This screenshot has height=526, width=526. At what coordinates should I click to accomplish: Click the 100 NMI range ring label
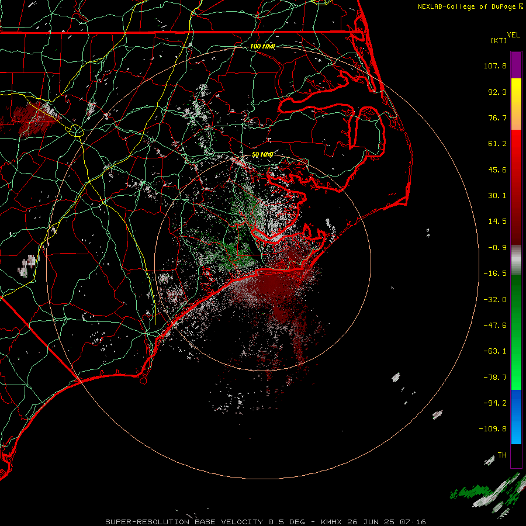pos(262,46)
